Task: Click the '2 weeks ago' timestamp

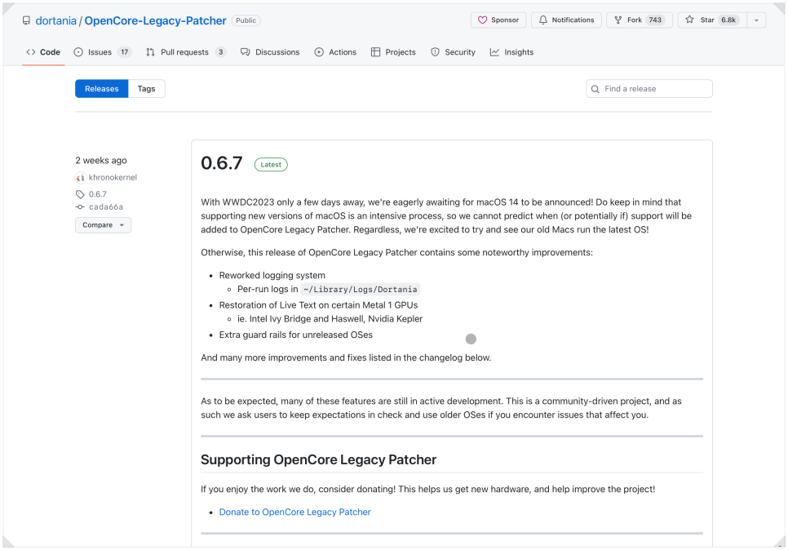Action: coord(101,161)
